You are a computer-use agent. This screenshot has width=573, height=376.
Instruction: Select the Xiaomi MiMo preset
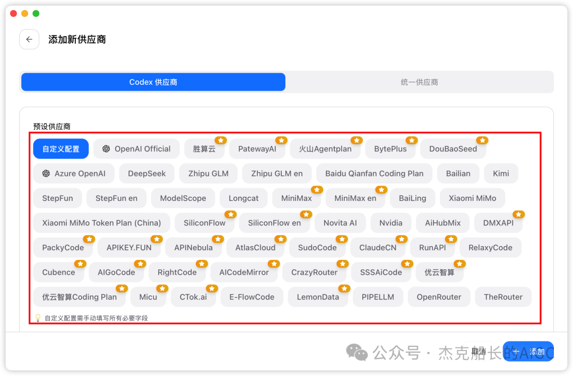click(473, 198)
